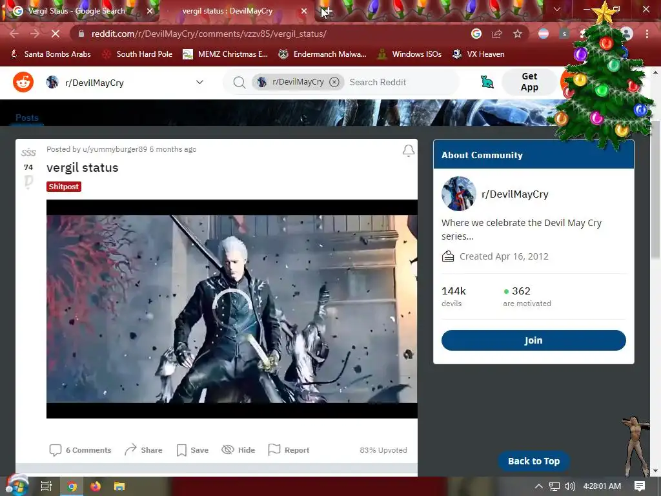This screenshot has height=496, width=661.
Task: Open u/yummyburger89 profile link
Action: tap(115, 149)
